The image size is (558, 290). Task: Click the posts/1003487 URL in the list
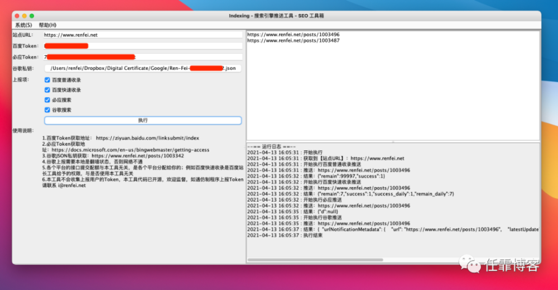tap(294, 41)
